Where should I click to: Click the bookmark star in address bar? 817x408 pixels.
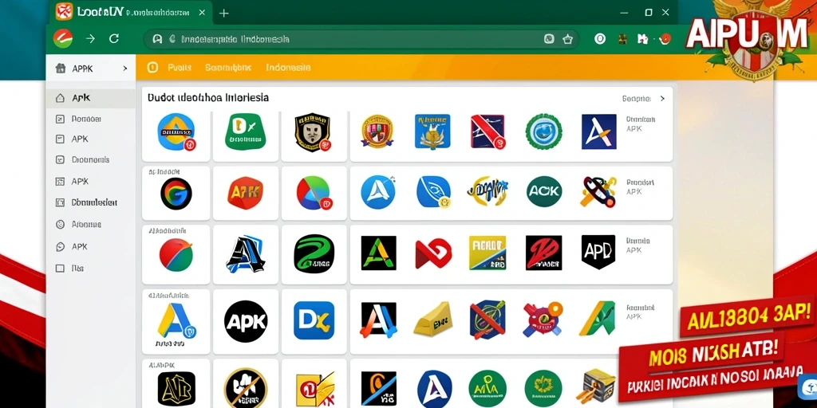(567, 38)
